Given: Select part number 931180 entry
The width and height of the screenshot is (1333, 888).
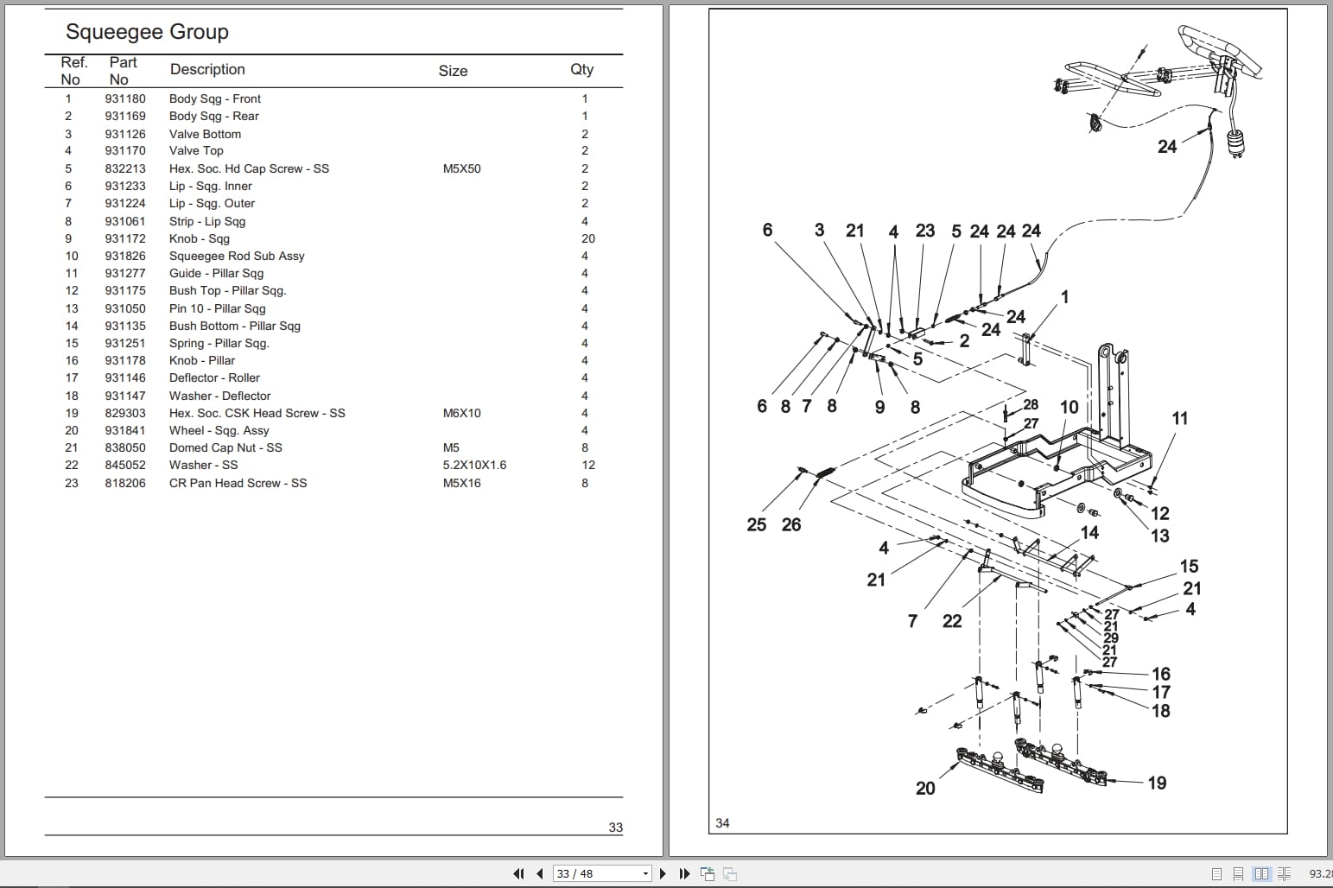Looking at the screenshot, I should pyautogui.click(x=124, y=98).
